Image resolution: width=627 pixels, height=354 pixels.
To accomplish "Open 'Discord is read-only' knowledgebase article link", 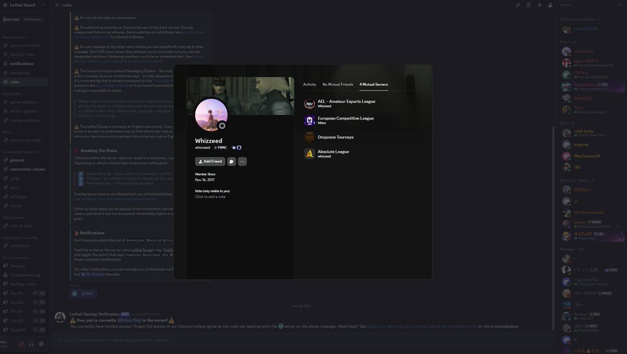I will pyautogui.click(x=421, y=326).
